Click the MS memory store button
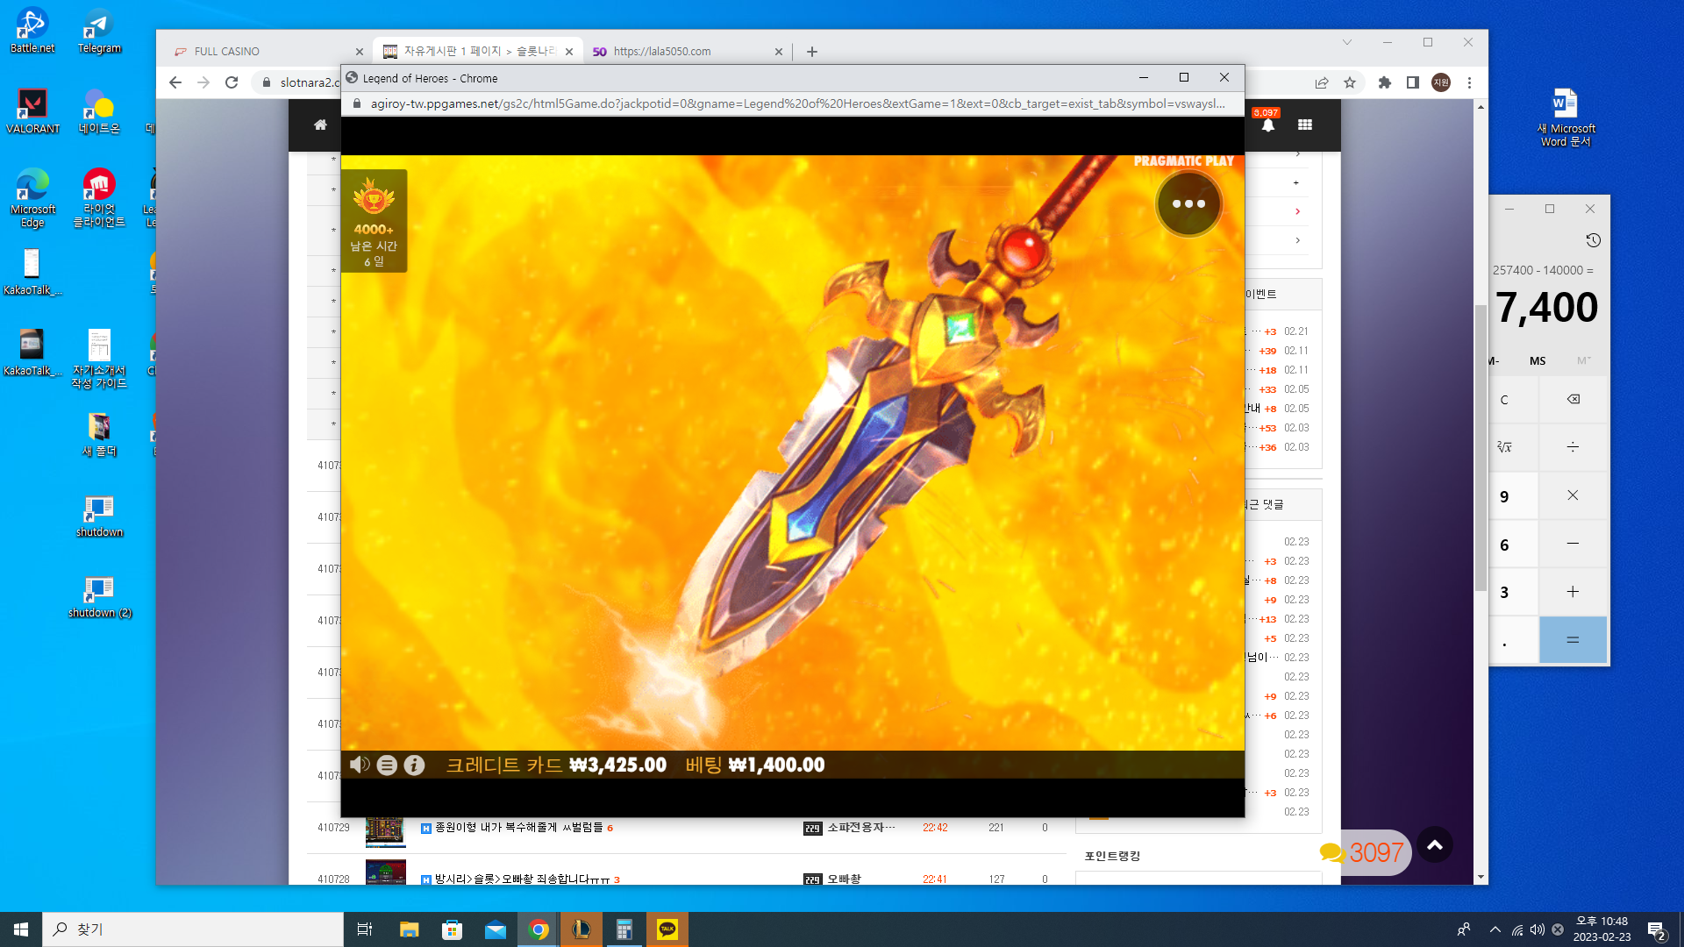Screen dimensions: 1684x947 tap(1538, 360)
